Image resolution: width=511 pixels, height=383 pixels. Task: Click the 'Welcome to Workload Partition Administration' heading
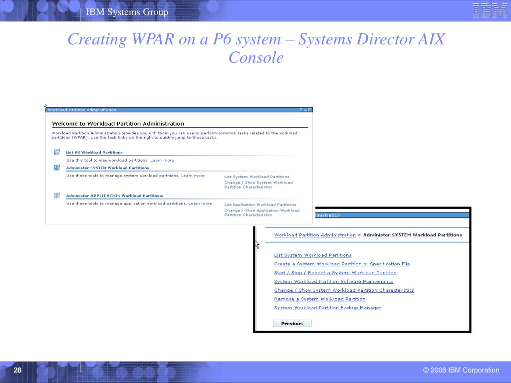(x=118, y=124)
